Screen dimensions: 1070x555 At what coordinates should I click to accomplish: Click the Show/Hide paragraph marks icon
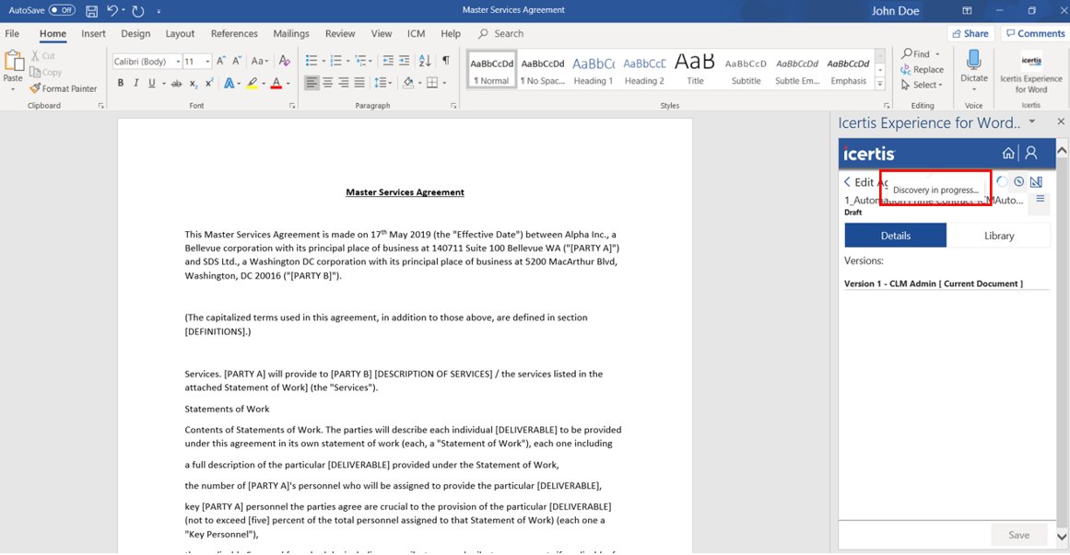click(x=446, y=61)
